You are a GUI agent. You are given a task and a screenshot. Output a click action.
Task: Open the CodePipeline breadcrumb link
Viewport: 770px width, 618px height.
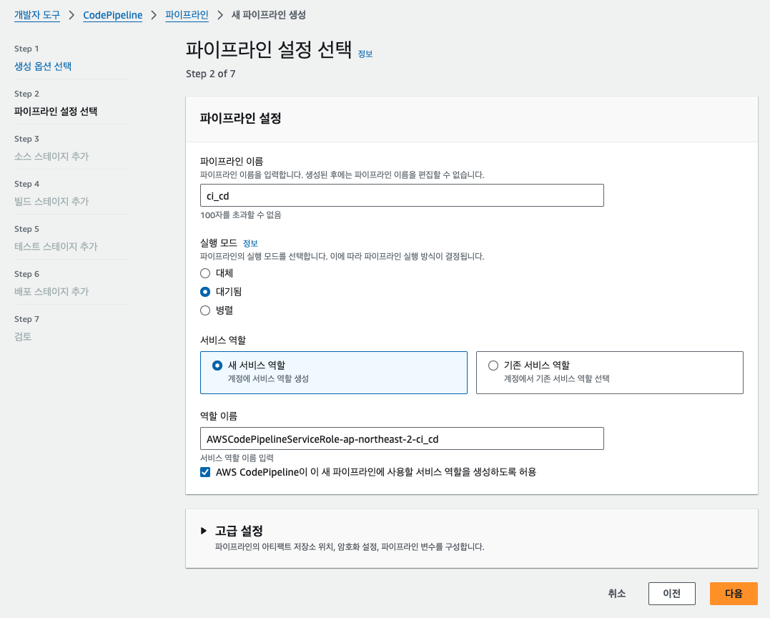coord(112,15)
